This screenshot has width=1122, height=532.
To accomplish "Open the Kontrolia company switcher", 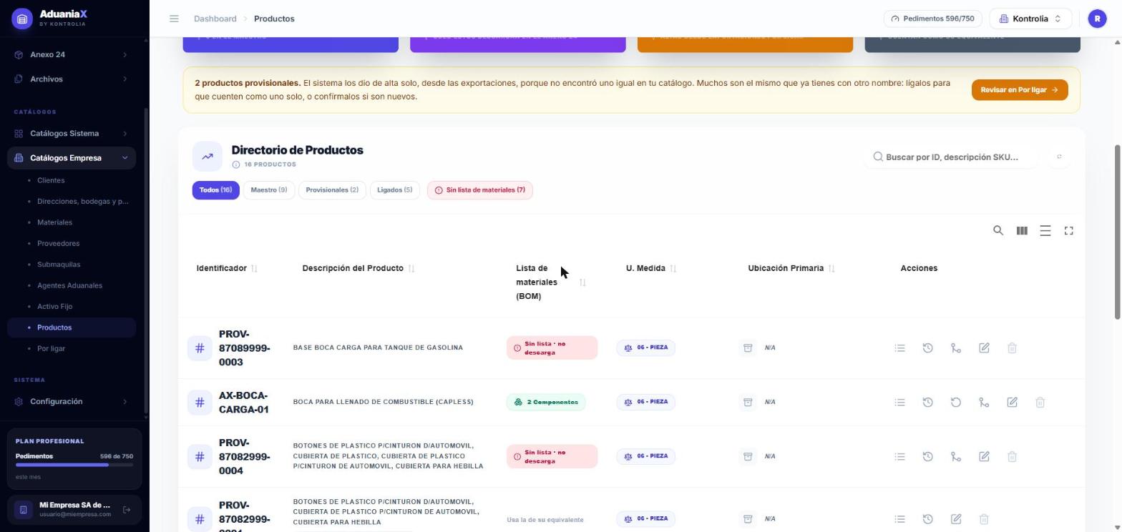I will click(x=1031, y=19).
